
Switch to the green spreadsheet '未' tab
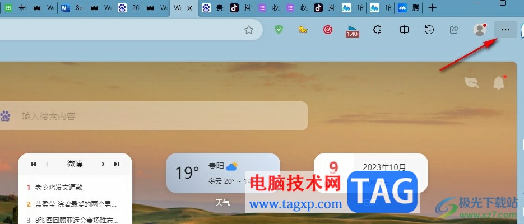15,8
